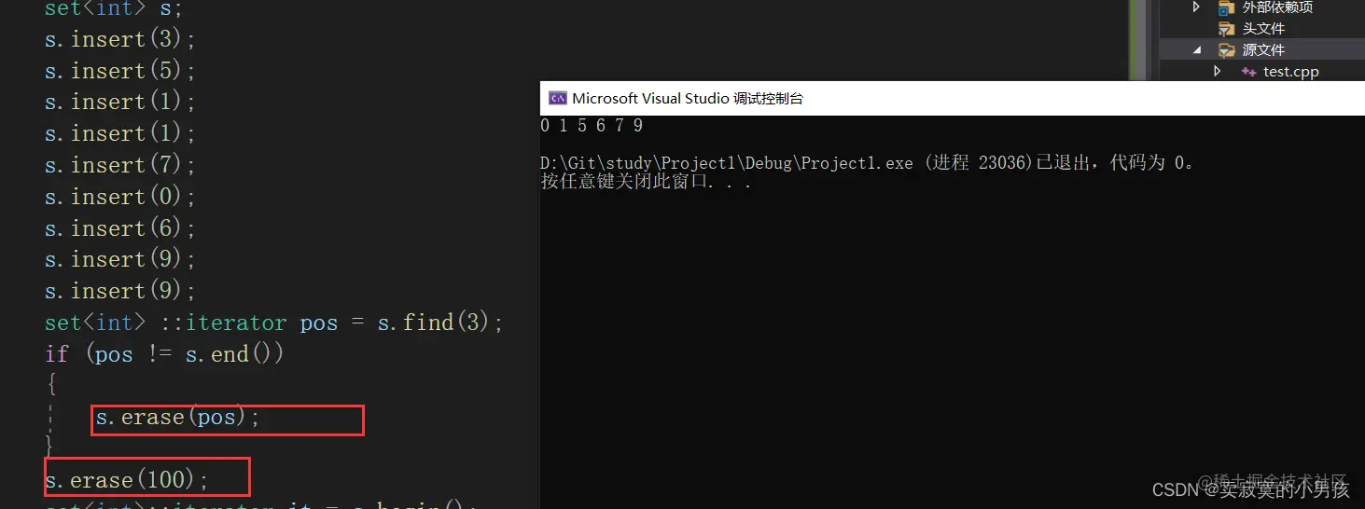This screenshot has width=1365, height=509.
Task: Click the Microsoft Visual Studio 调试控制台 title bar
Action: coord(952,98)
